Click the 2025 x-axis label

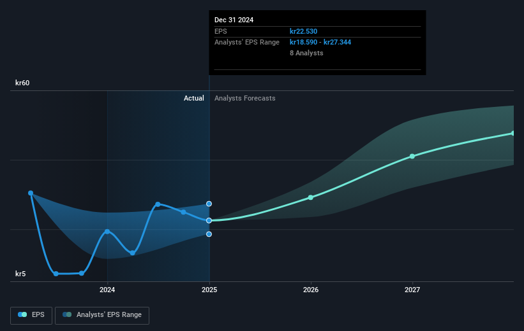click(x=209, y=290)
